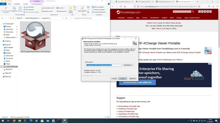Select Desktop under Schnellzugriff
This screenshot has width=220, height=123.
pos(9,27)
